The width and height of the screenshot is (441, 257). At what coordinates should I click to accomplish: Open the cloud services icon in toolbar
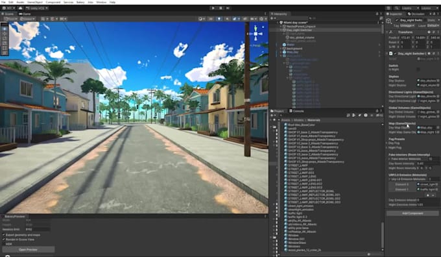(x=20, y=8)
